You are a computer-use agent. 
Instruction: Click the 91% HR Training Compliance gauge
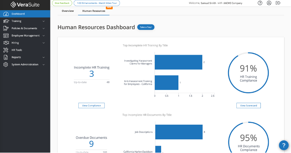(248, 73)
